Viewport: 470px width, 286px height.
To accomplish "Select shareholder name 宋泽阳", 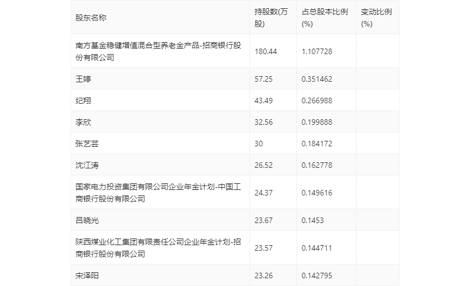I will pos(87,276).
